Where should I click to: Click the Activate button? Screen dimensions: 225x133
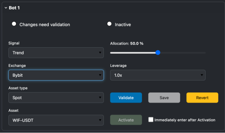tap(126, 120)
